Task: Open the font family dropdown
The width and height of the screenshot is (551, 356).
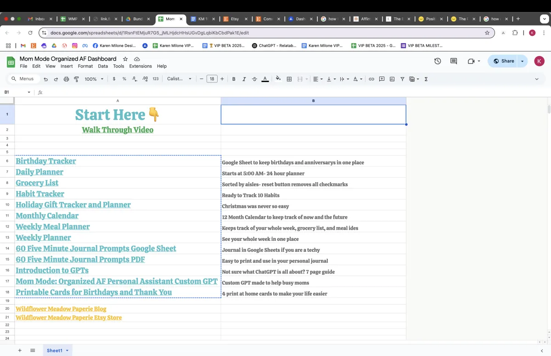Action: pos(179,79)
